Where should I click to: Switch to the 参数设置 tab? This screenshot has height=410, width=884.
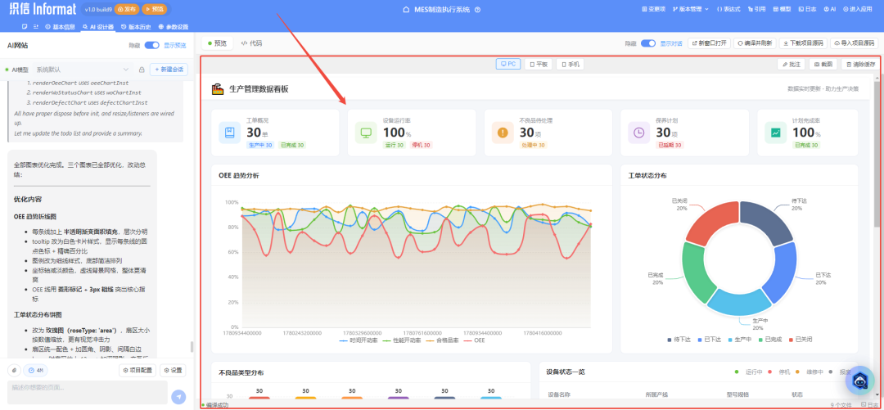point(173,27)
